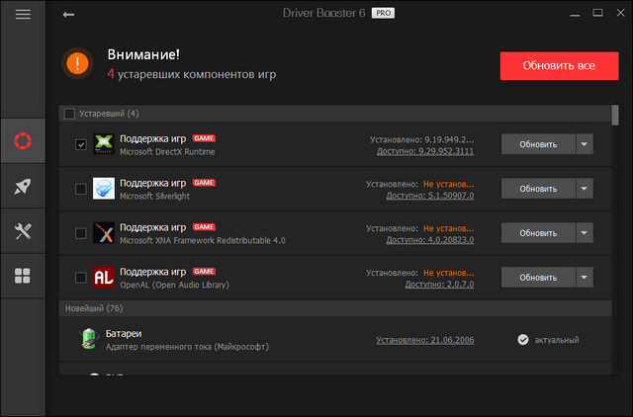The width and height of the screenshot is (633, 417).
Task: Open the Tools wrench sidebar section
Action: click(x=23, y=231)
